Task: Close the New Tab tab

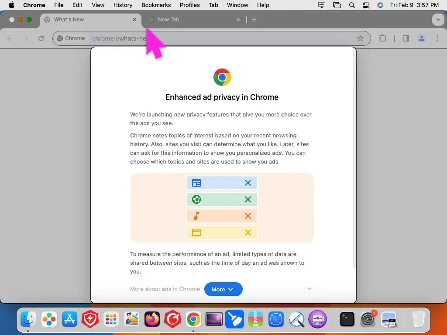Action: coord(238,20)
